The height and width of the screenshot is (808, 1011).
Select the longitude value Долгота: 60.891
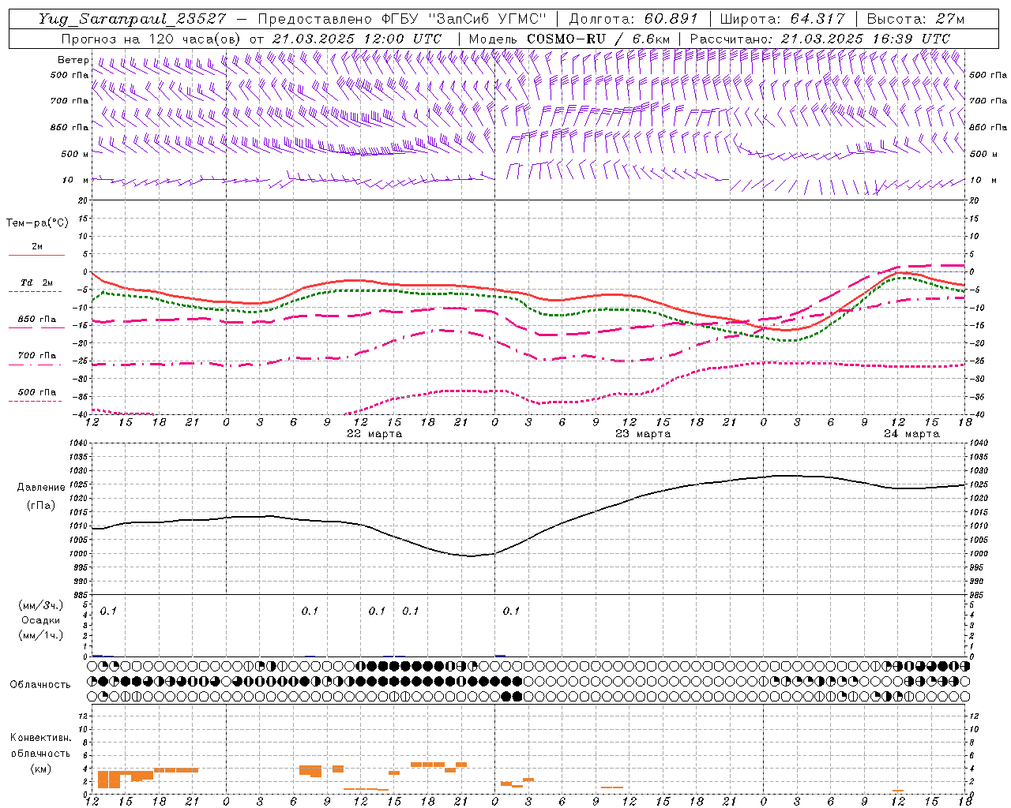click(634, 19)
